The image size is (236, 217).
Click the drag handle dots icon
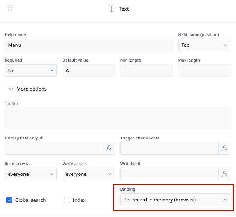10,8
